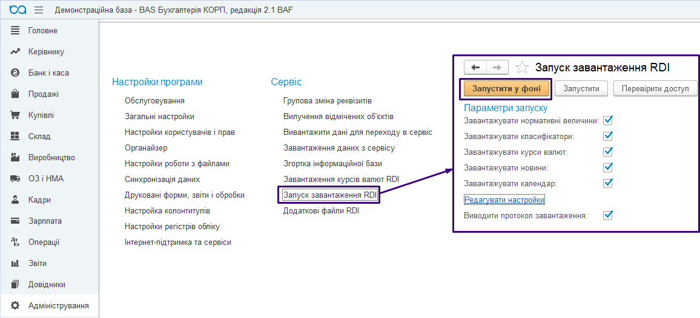The width and height of the screenshot is (700, 318).
Task: Open the Кадри section label
Action: click(x=39, y=200)
